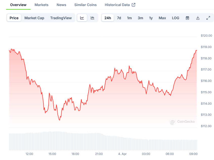The height and width of the screenshot is (160, 214).
Task: Select the Price chart mode
Action: (x=14, y=18)
